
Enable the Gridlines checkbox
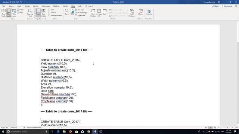point(52,13)
